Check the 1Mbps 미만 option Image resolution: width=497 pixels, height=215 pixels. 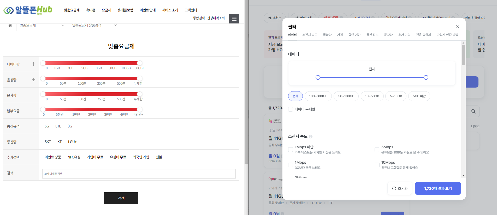[291, 150]
